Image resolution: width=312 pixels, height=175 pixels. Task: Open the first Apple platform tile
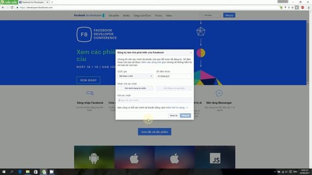pyautogui.click(x=135, y=157)
